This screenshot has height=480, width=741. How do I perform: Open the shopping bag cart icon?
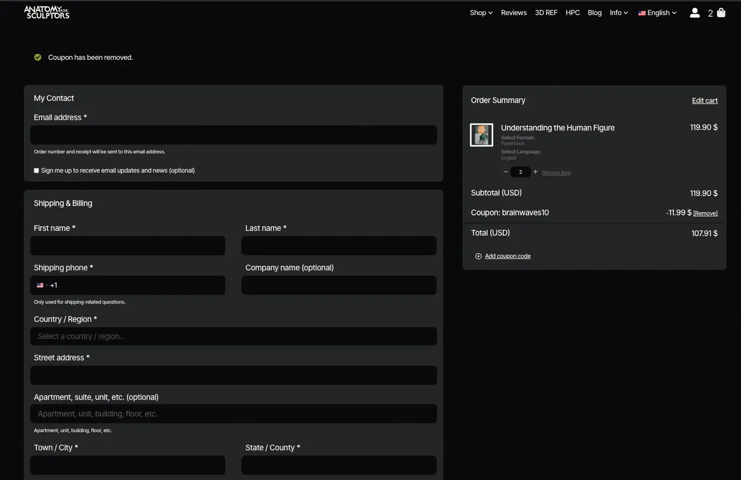[x=721, y=12]
